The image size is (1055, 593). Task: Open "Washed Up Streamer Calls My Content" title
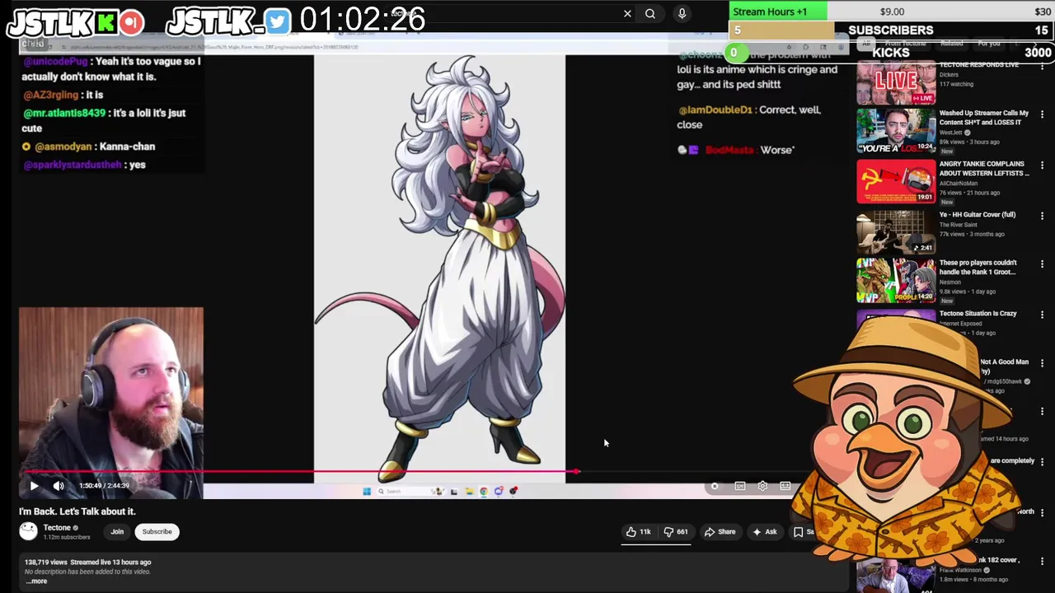click(984, 117)
